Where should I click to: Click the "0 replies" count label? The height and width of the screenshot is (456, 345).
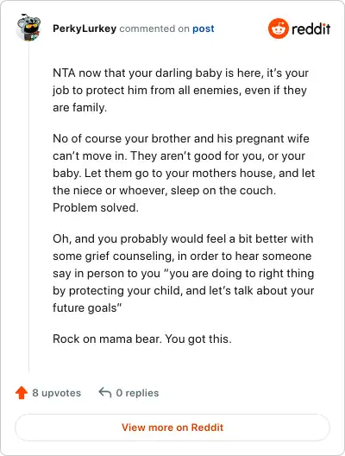(x=137, y=393)
